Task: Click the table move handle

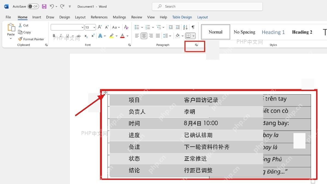Action: [105, 93]
